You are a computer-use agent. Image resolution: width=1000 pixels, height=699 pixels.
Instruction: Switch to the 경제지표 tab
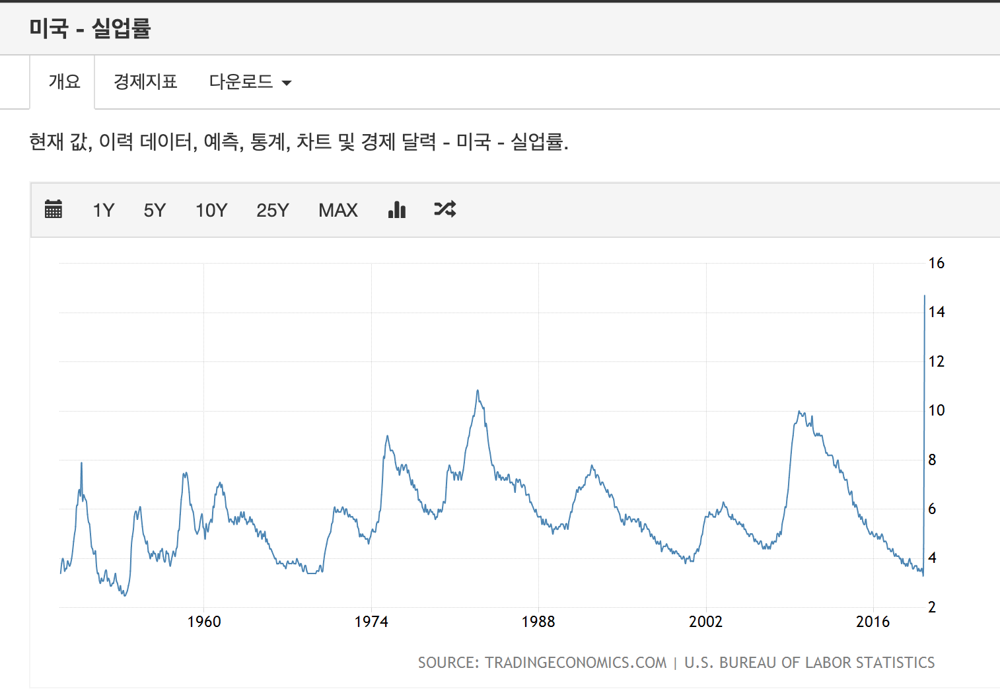point(145,82)
